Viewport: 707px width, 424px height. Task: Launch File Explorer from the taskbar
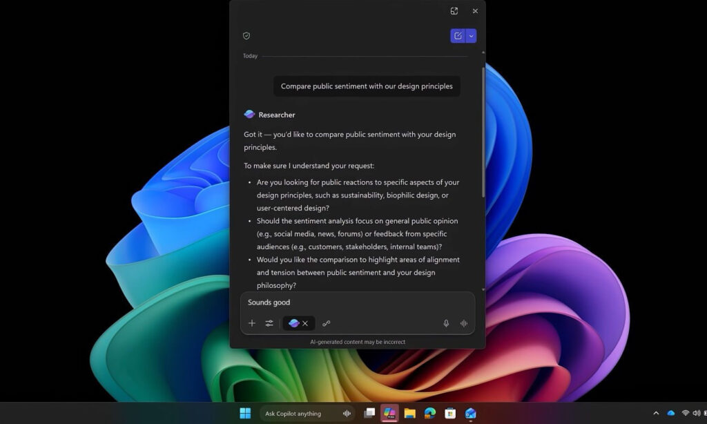tap(409, 413)
